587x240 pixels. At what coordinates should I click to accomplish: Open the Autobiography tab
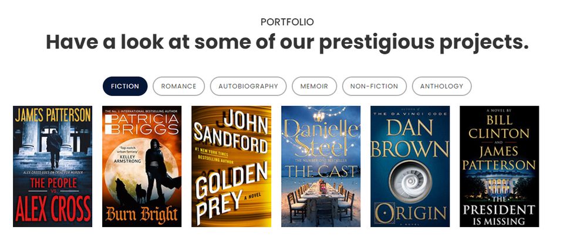pos(248,86)
